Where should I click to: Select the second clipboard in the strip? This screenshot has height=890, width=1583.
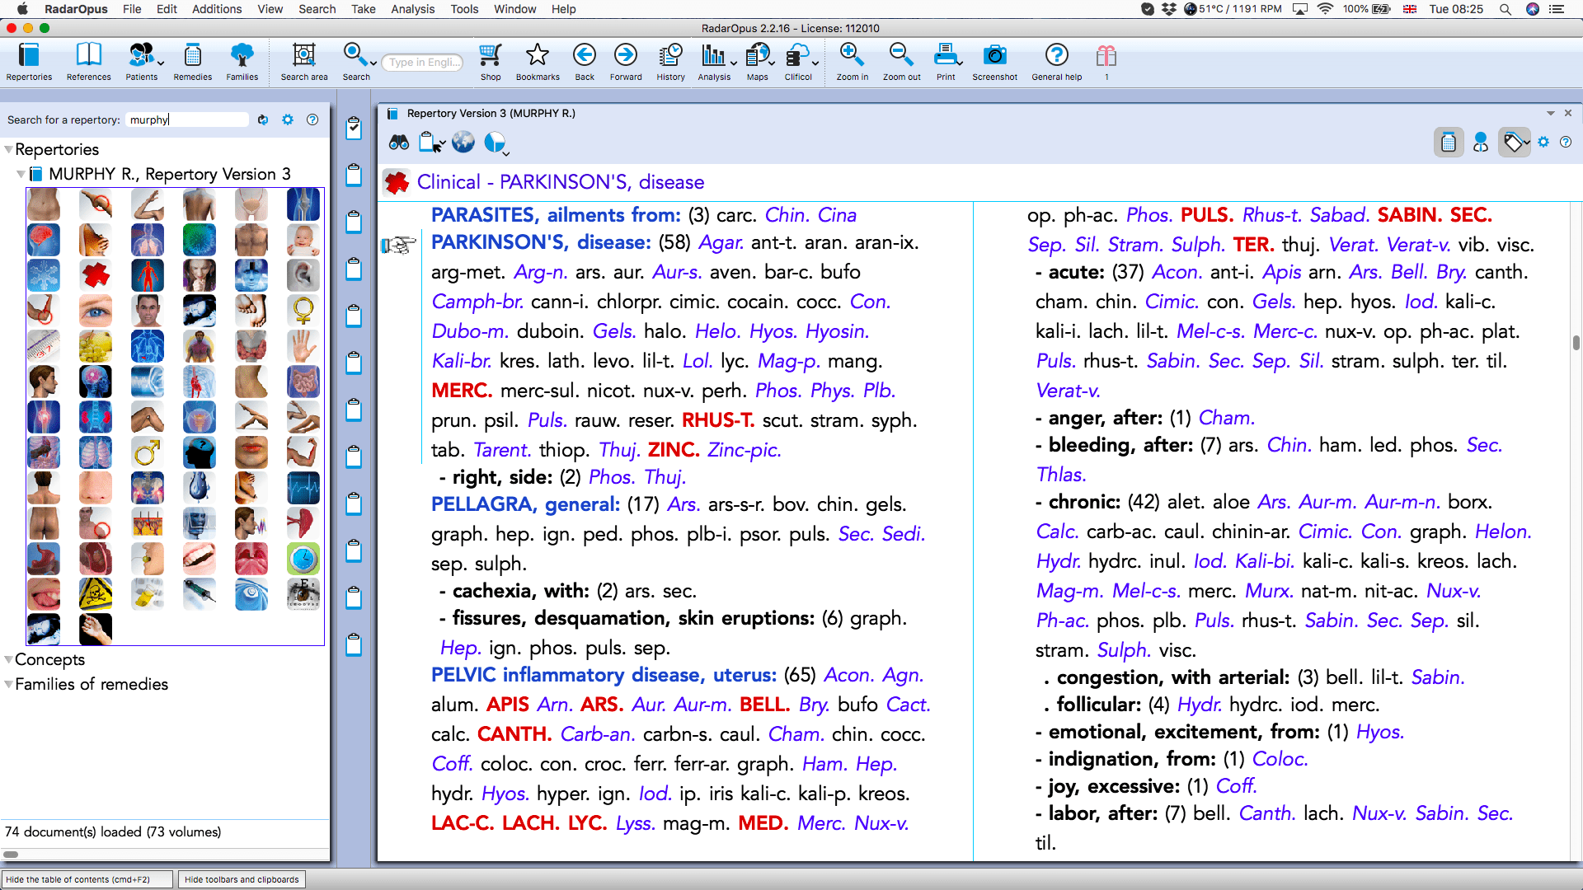click(x=354, y=174)
